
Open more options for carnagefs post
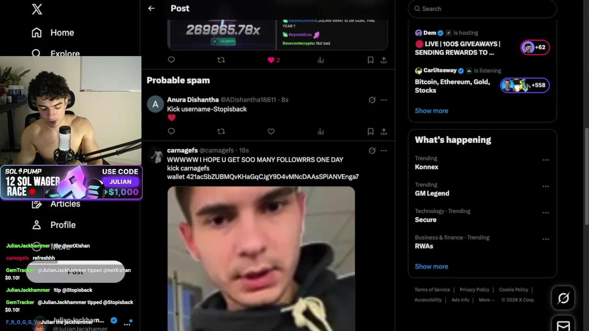coord(384,150)
